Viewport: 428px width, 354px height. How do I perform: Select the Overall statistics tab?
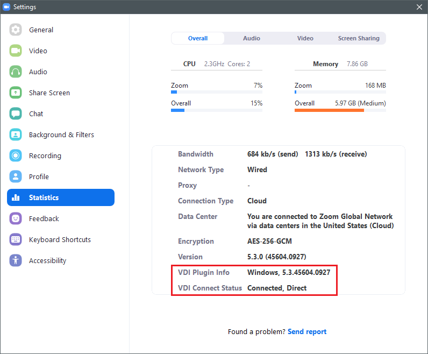click(198, 38)
